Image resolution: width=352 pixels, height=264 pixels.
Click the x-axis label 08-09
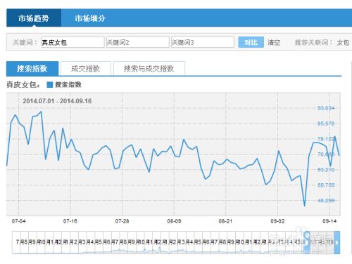tap(174, 221)
